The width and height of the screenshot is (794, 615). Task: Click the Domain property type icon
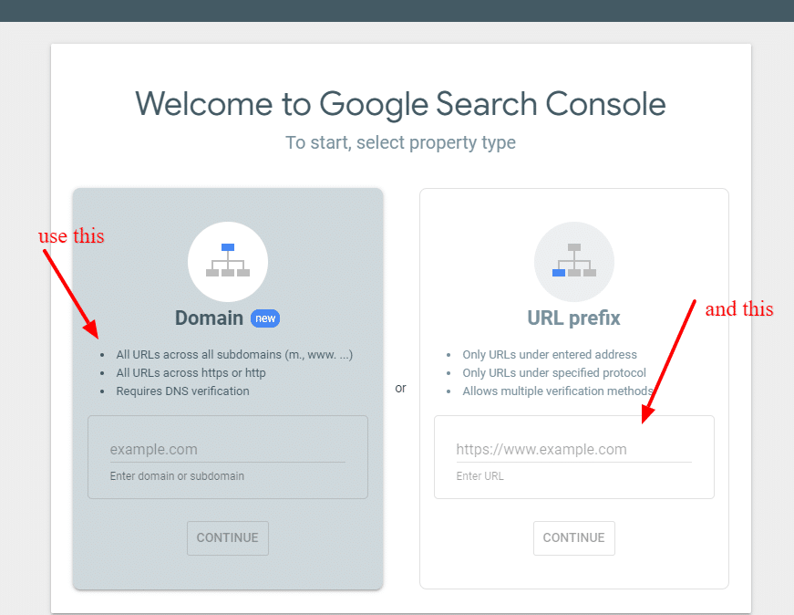pyautogui.click(x=228, y=262)
